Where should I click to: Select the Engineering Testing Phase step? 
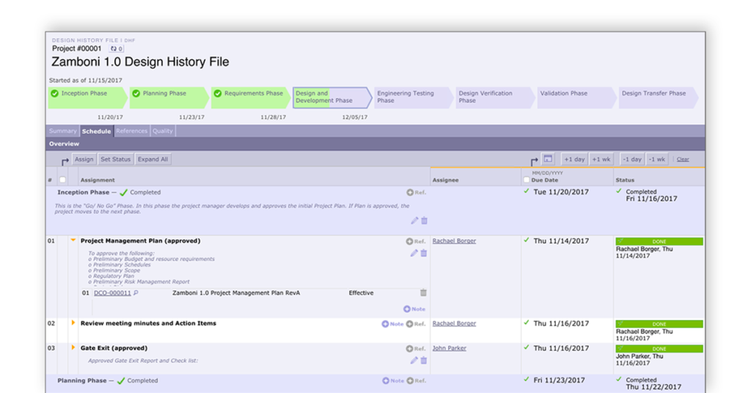point(413,98)
